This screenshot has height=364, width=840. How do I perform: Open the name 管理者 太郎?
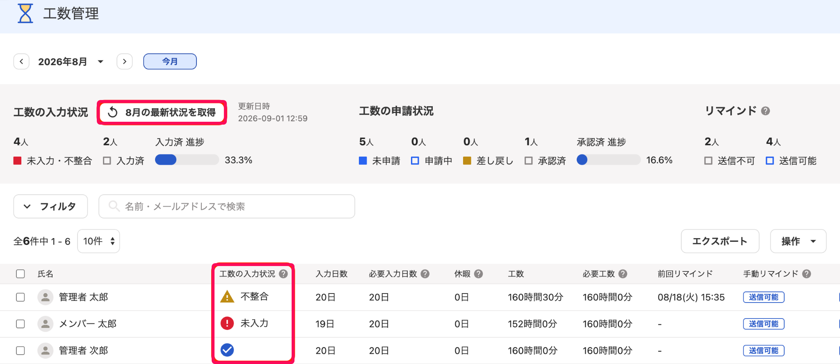[84, 297]
